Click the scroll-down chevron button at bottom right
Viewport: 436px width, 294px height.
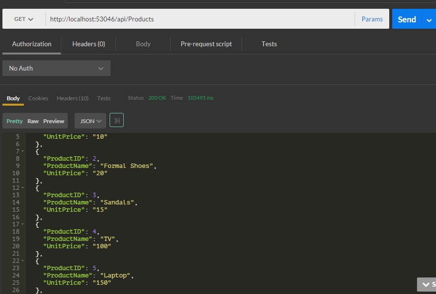[426, 284]
